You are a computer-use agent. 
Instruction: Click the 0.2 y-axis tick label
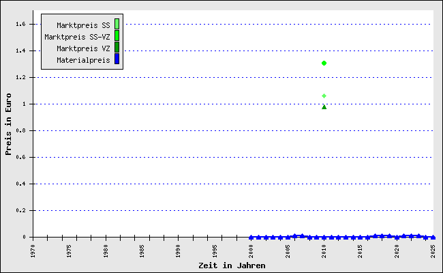pyautogui.click(x=20, y=210)
